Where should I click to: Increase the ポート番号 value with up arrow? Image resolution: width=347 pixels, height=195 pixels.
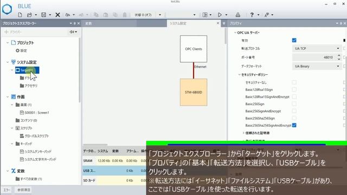click(339, 55)
